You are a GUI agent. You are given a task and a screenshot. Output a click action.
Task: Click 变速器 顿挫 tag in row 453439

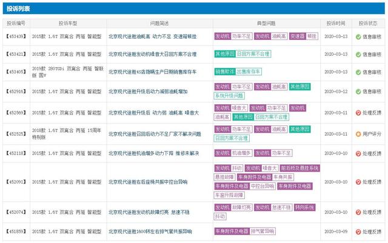pos(304,36)
